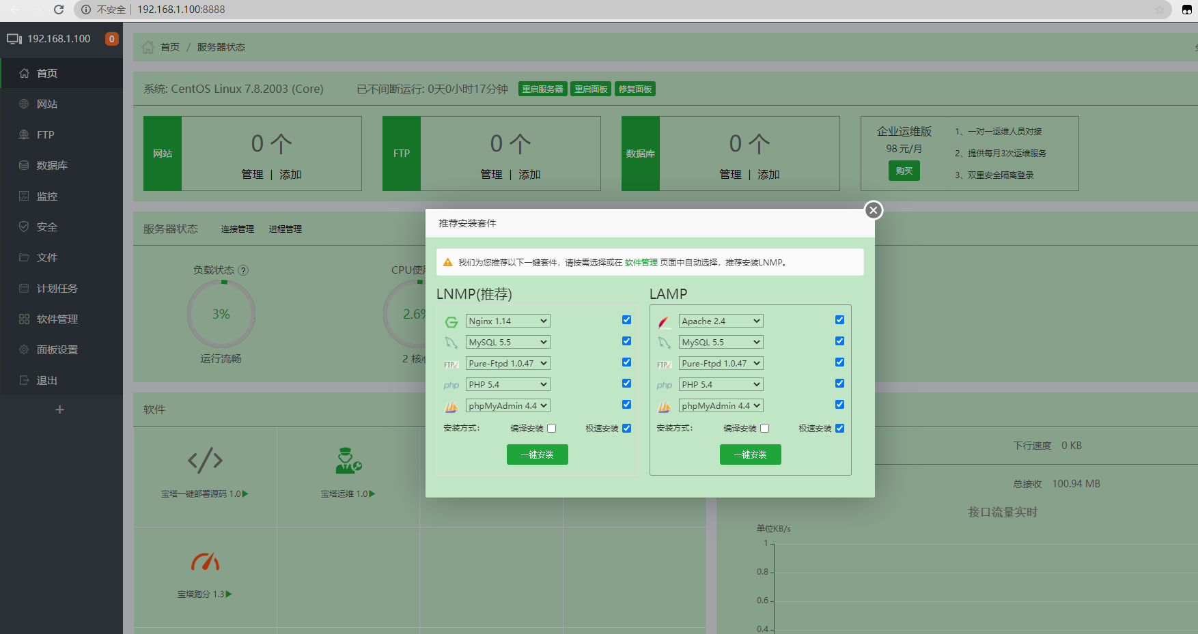Uncheck Apache 2.4 in LAMP
Viewport: 1198px width, 634px height.
(x=839, y=320)
